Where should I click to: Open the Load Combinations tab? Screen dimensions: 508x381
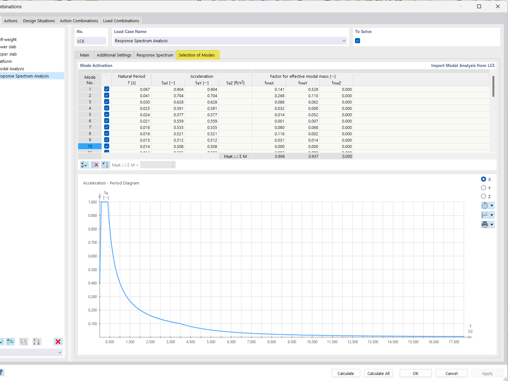click(x=121, y=21)
